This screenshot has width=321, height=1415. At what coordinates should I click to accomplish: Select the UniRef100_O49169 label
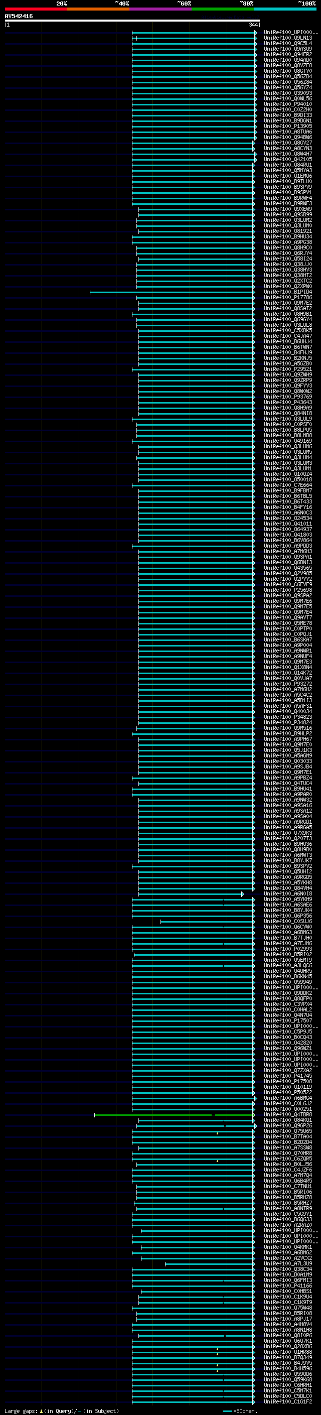[287, 441]
